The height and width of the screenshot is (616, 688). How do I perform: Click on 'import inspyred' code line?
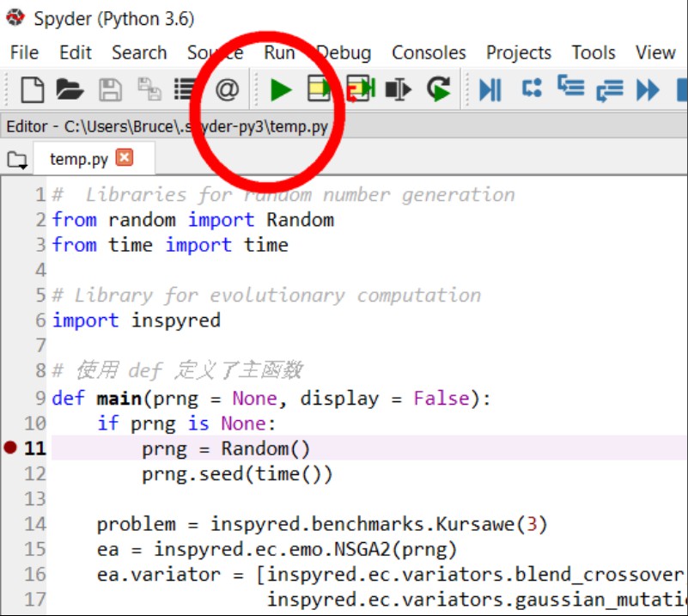click(137, 320)
